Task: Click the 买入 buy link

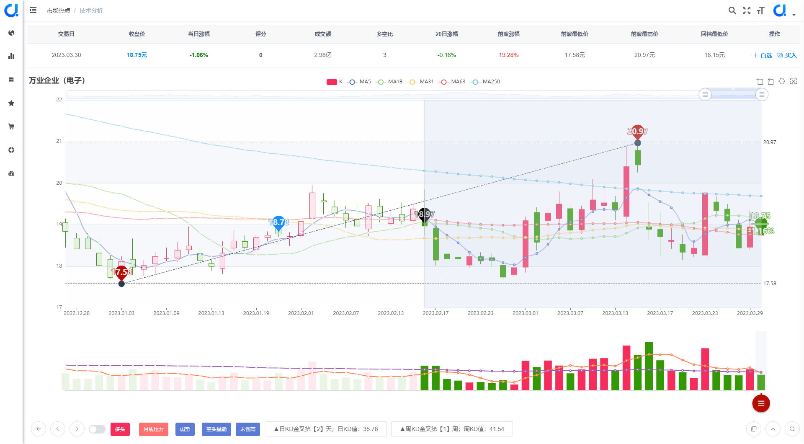Action: pyautogui.click(x=787, y=55)
